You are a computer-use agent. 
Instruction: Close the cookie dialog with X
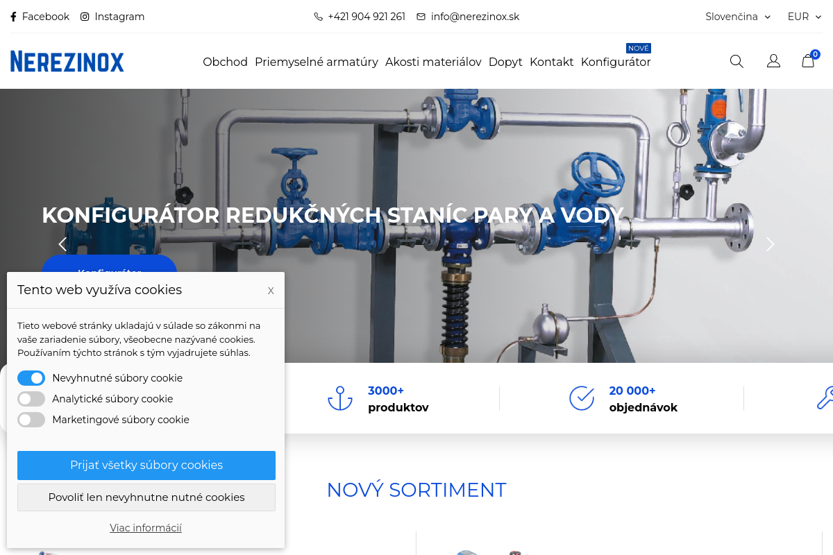click(x=271, y=291)
